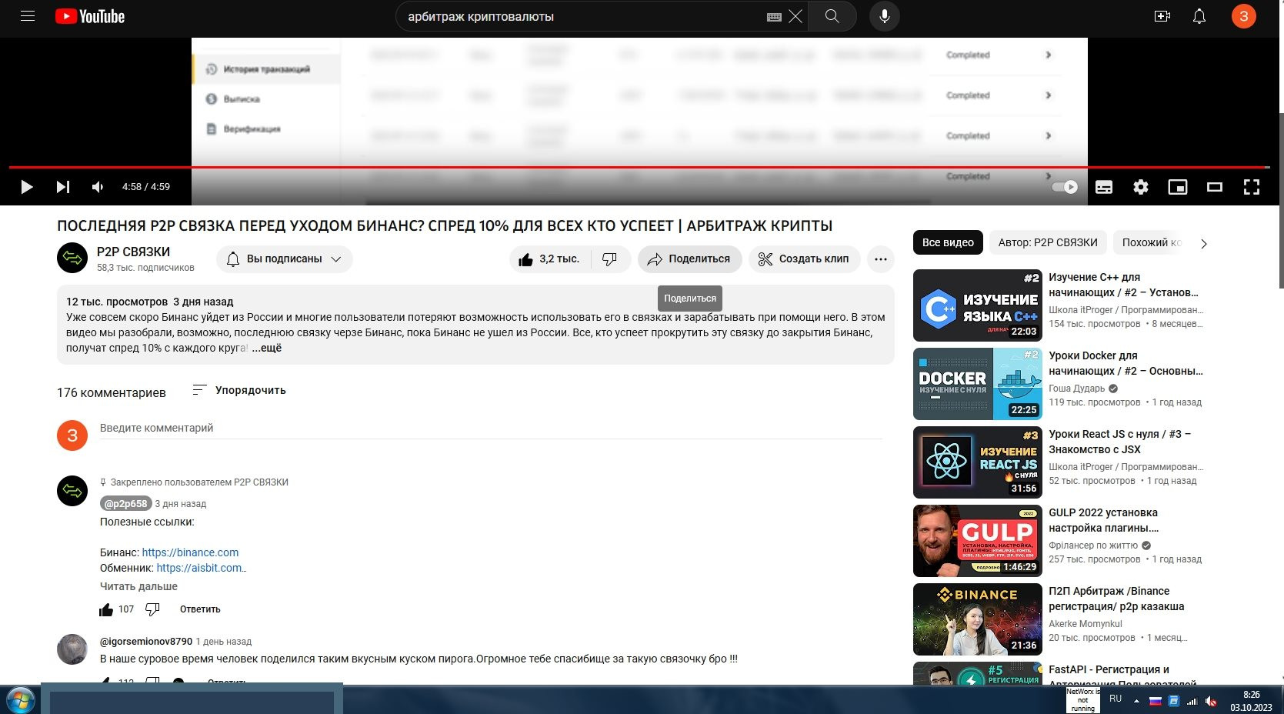Open the https://binance.com link
This screenshot has width=1284, height=714.
coord(190,552)
